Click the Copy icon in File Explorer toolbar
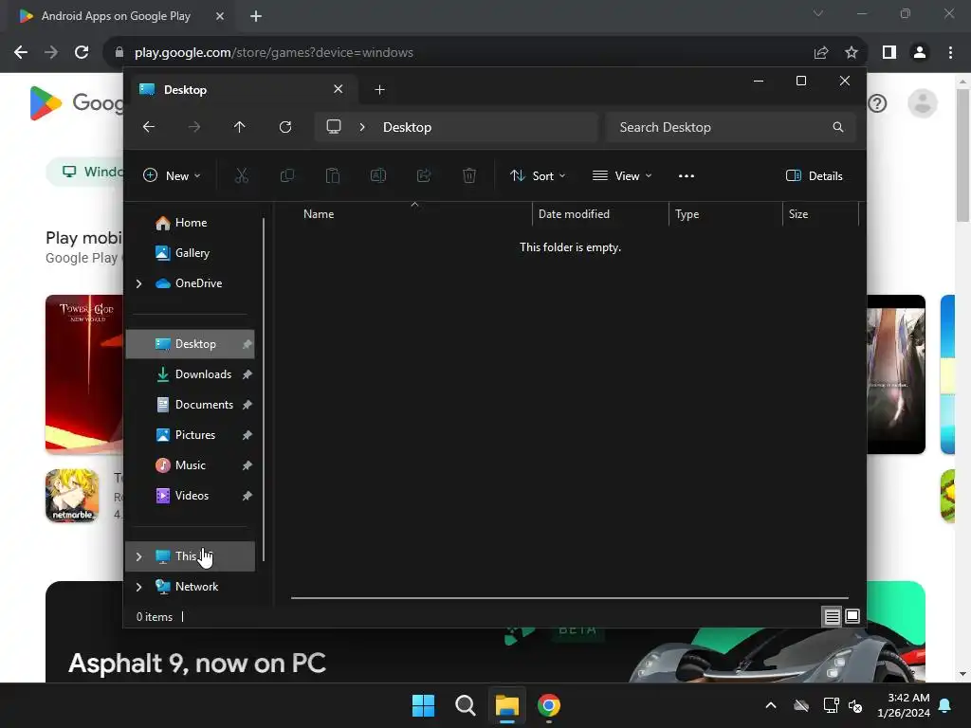 [x=286, y=175]
